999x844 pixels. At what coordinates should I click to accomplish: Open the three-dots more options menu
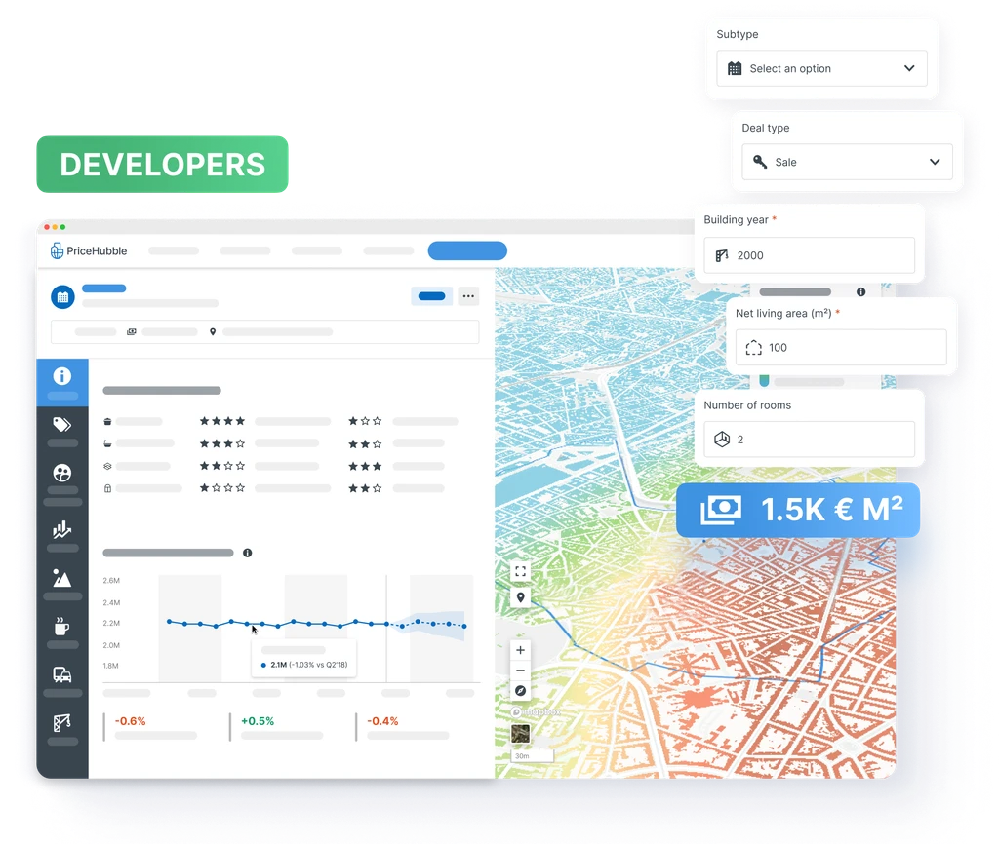468,296
